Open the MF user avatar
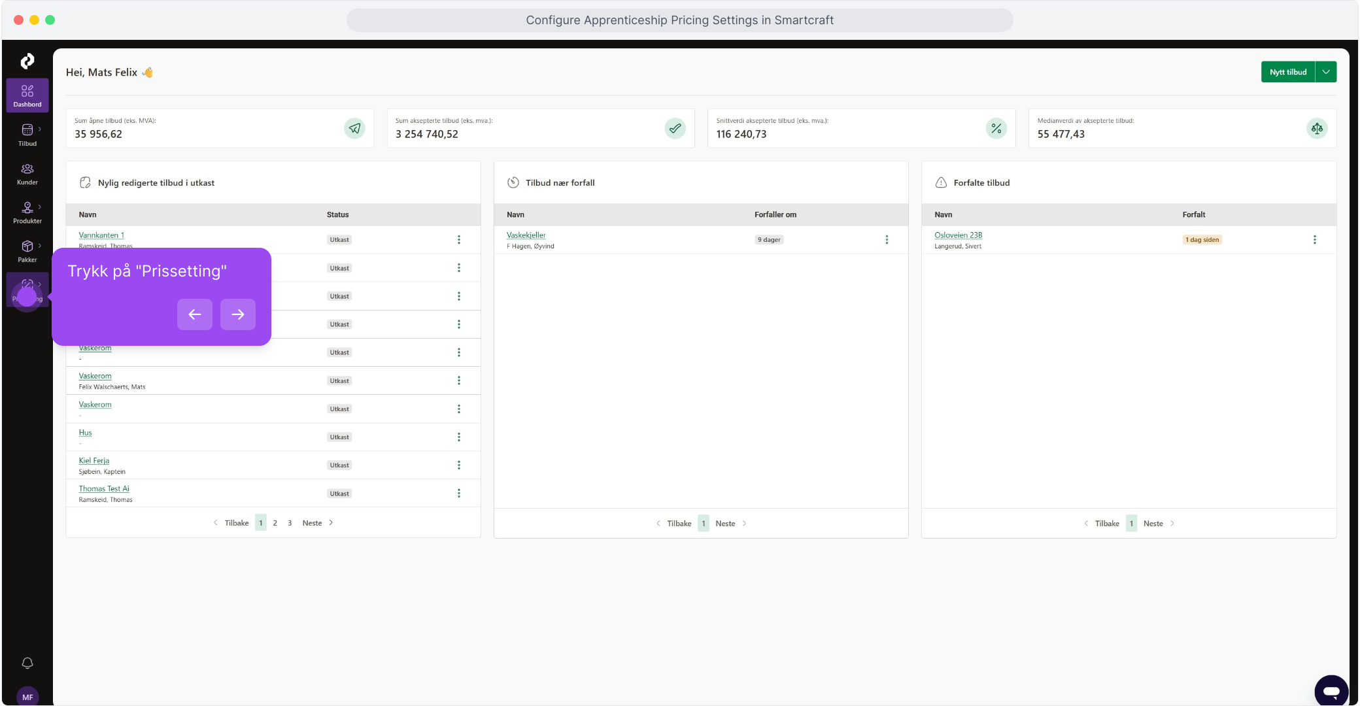This screenshot has width=1360, height=706. (x=27, y=697)
